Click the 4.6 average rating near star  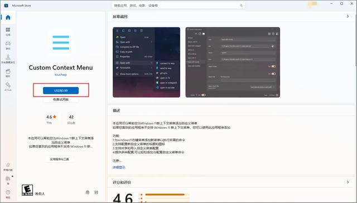[x=49, y=117]
